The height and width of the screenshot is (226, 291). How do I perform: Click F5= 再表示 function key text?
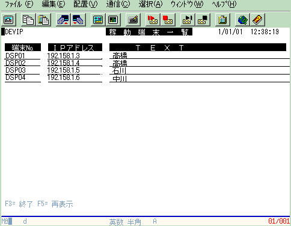55,204
